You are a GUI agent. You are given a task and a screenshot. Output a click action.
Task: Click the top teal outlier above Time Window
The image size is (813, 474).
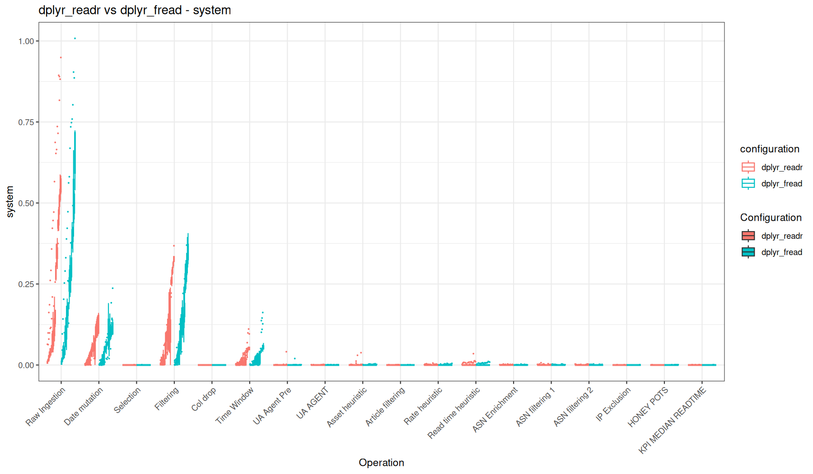263,312
